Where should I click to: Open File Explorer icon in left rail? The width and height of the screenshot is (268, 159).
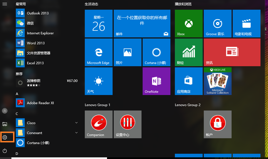click(5, 124)
